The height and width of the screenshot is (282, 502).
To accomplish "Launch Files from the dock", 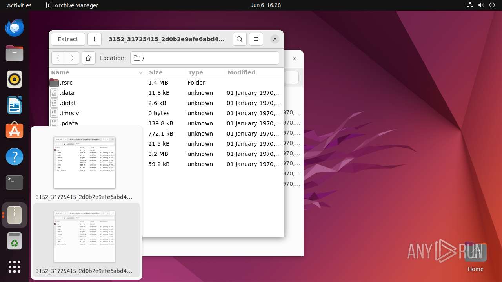I will (15, 54).
